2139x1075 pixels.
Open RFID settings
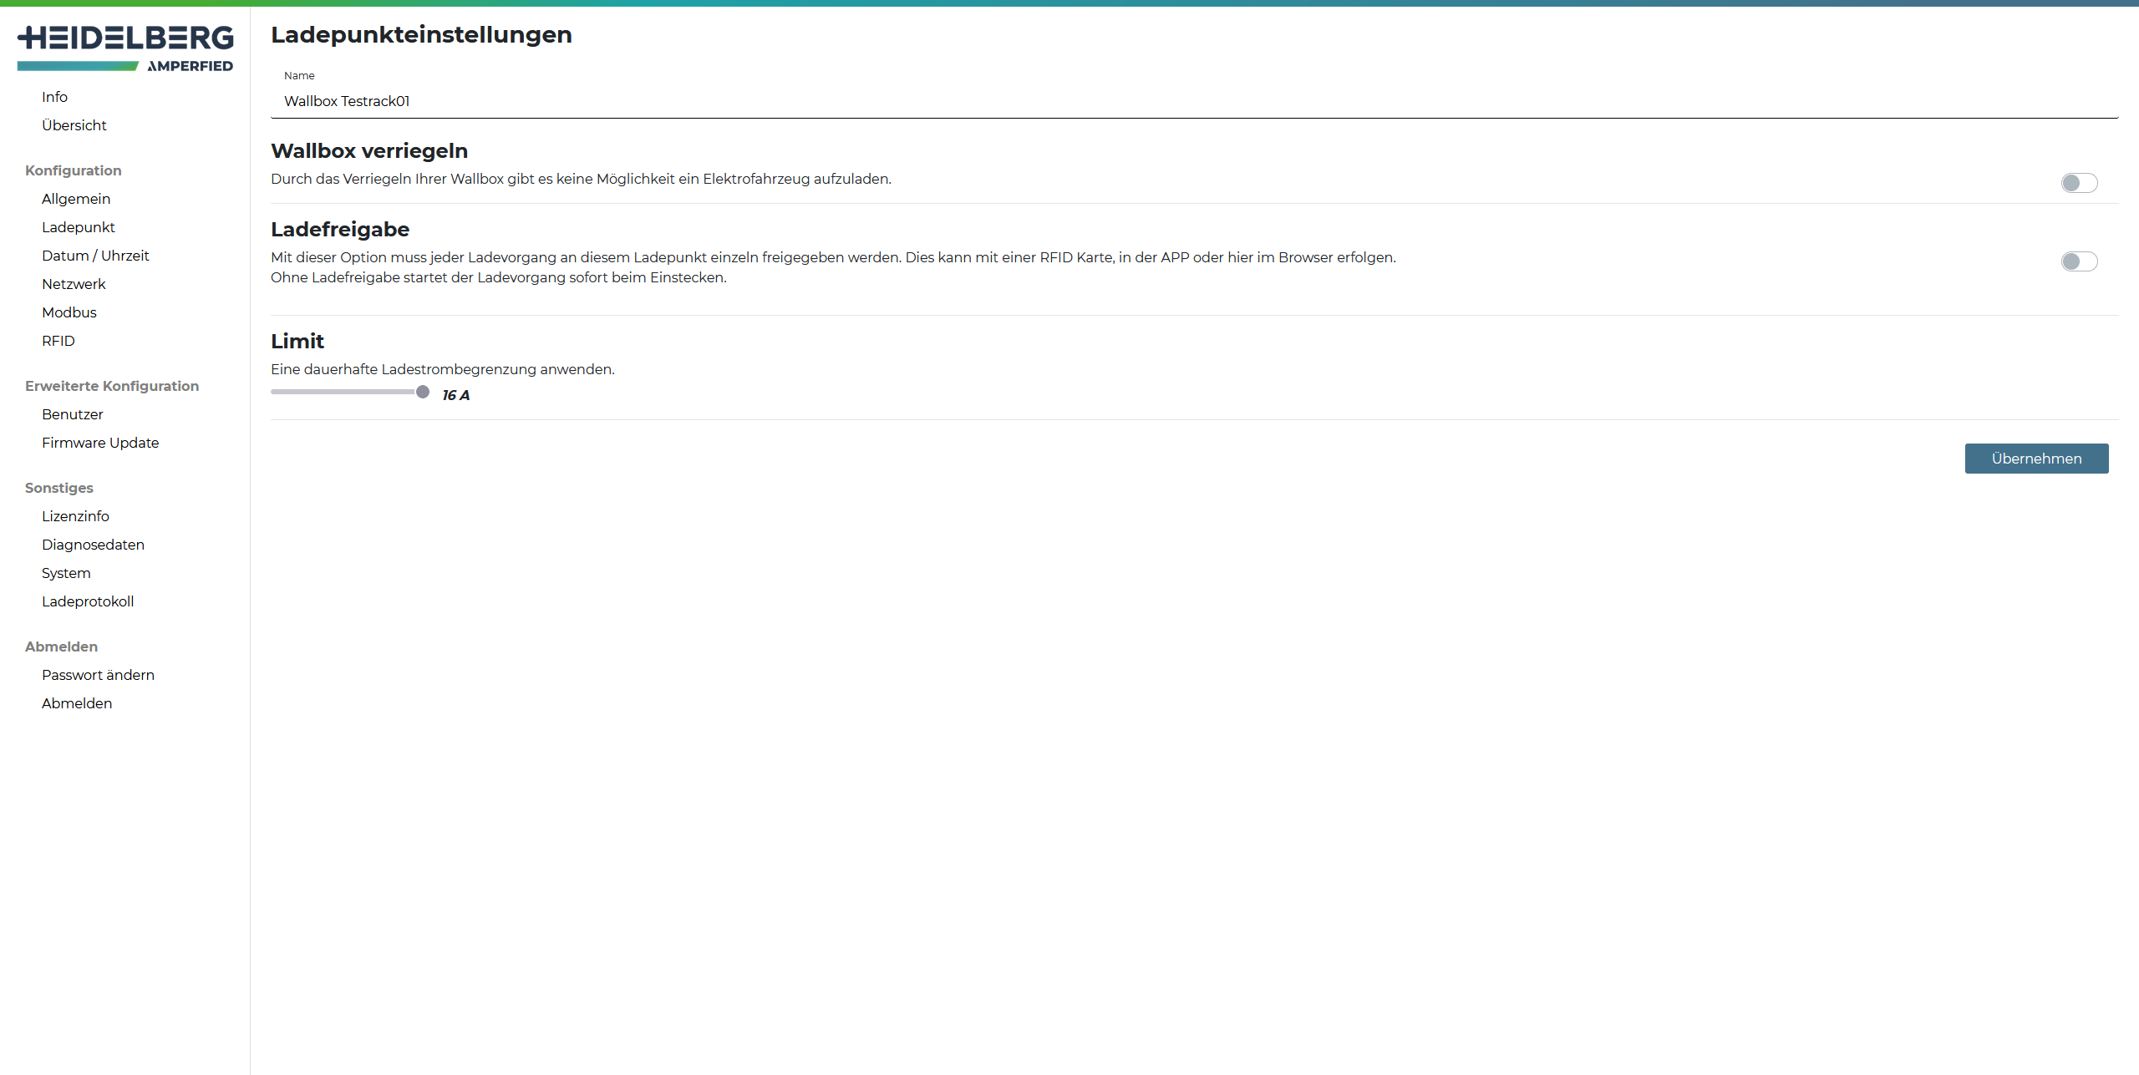(58, 341)
